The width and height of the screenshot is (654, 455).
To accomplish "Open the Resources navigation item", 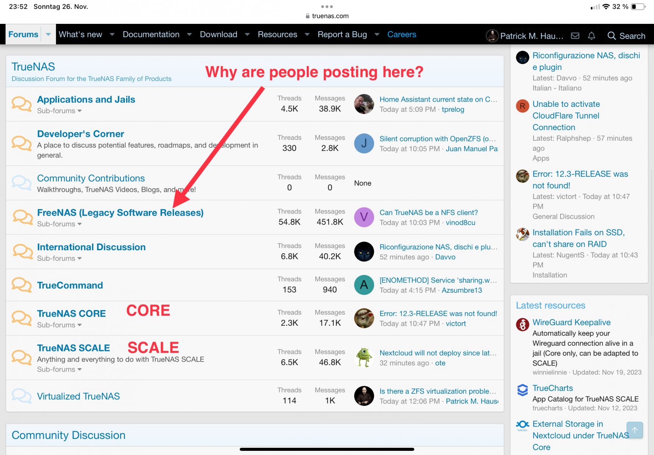I will click(x=277, y=35).
